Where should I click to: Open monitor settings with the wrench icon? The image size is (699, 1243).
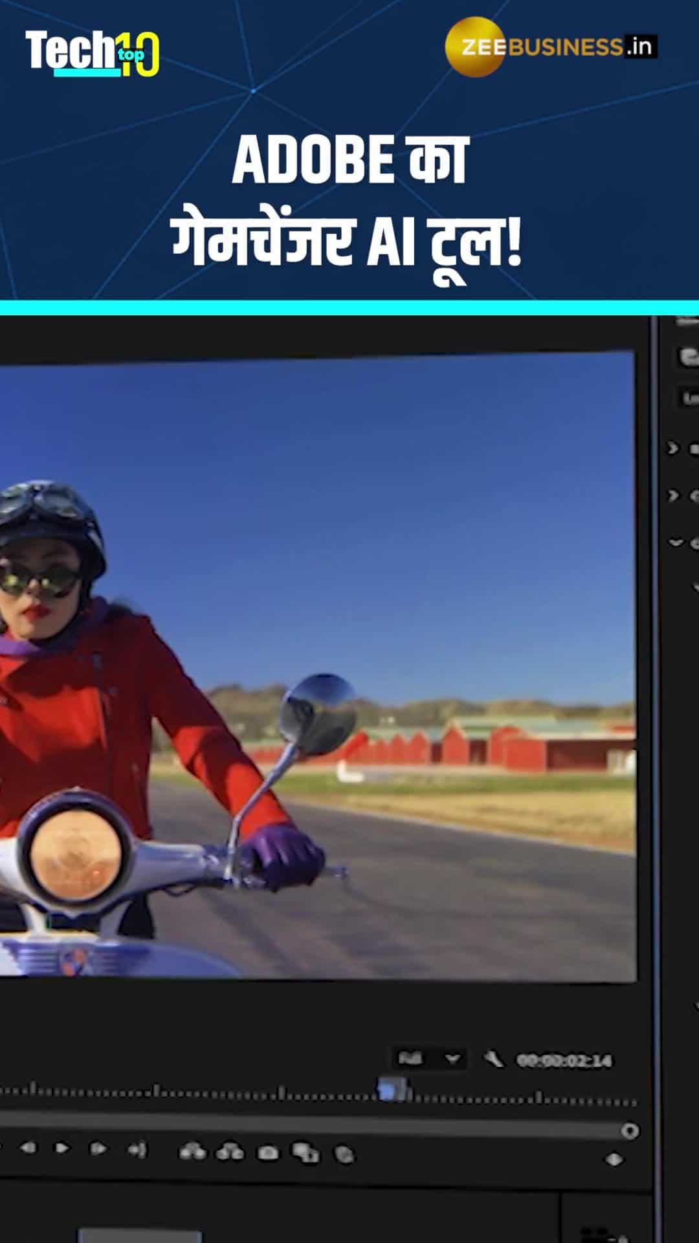pyautogui.click(x=494, y=1059)
